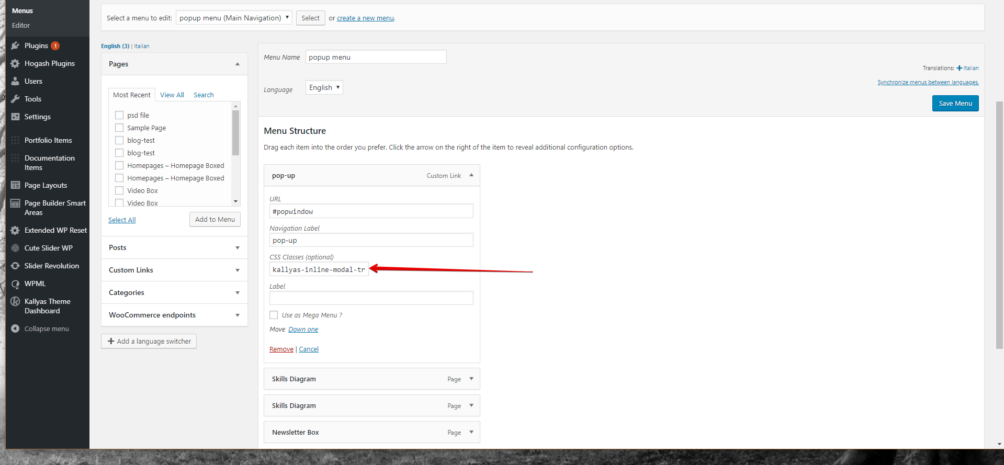Click the Remove link
The height and width of the screenshot is (465, 1004).
click(281, 349)
